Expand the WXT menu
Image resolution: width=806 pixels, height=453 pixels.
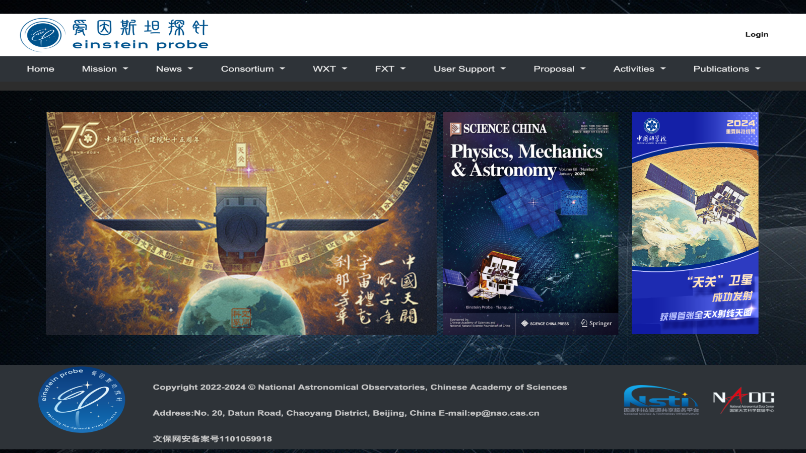click(330, 69)
